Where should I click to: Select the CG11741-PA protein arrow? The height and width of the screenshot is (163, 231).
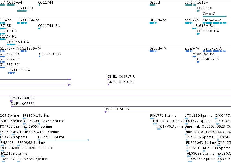coord(40,57)
